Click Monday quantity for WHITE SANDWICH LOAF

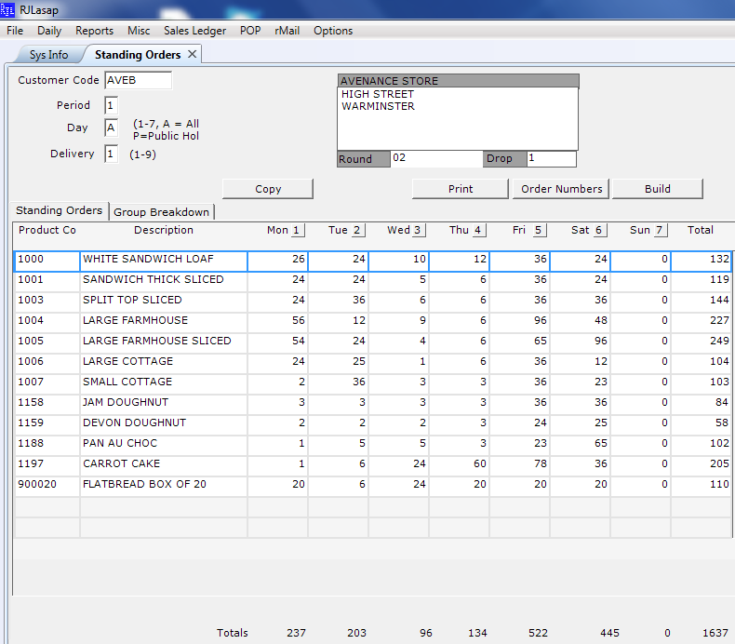click(278, 261)
